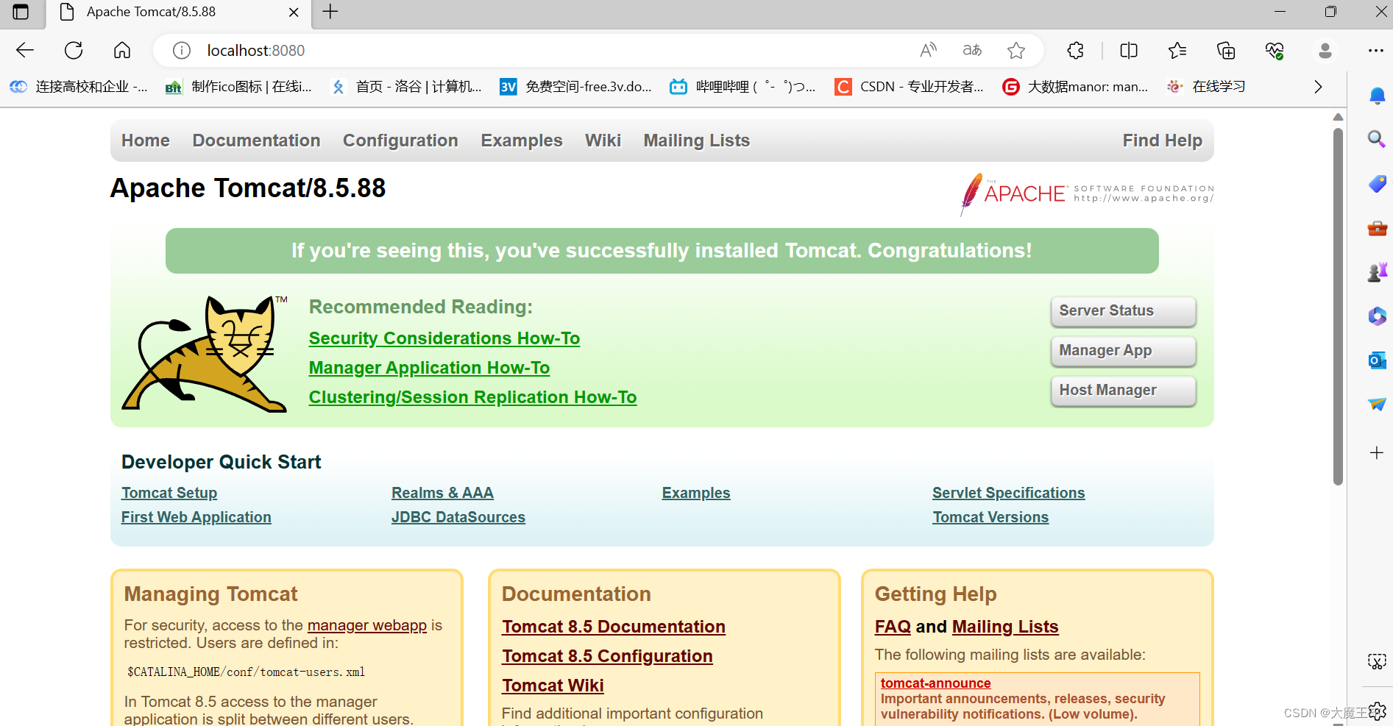Click the Apache Software Foundation logo

coord(1087,193)
